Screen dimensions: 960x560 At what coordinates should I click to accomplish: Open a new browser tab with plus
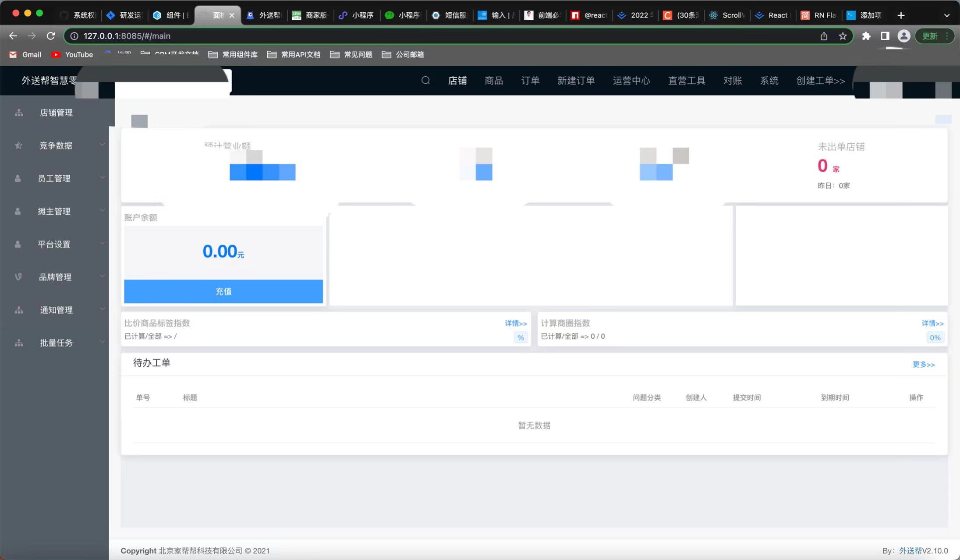(901, 15)
